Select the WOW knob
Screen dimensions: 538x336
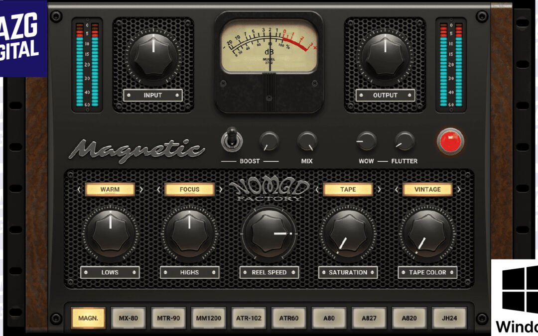pos(367,141)
